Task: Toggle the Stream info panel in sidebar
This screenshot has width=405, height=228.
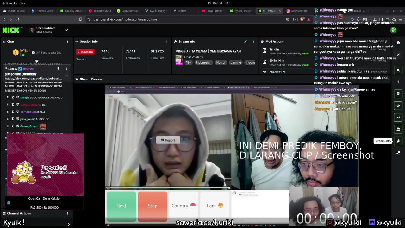Action: 398,141
